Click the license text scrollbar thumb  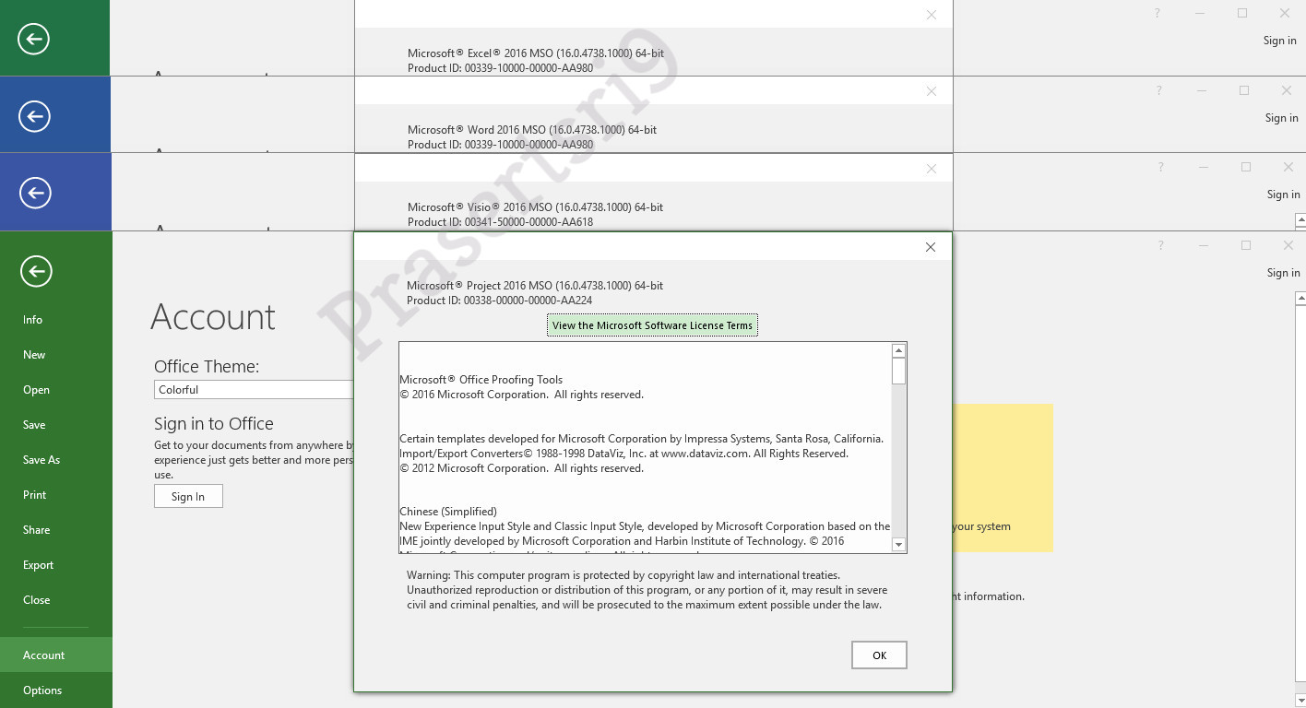point(898,371)
